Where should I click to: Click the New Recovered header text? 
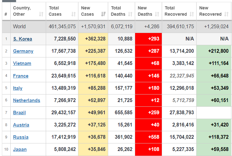click(x=210, y=11)
